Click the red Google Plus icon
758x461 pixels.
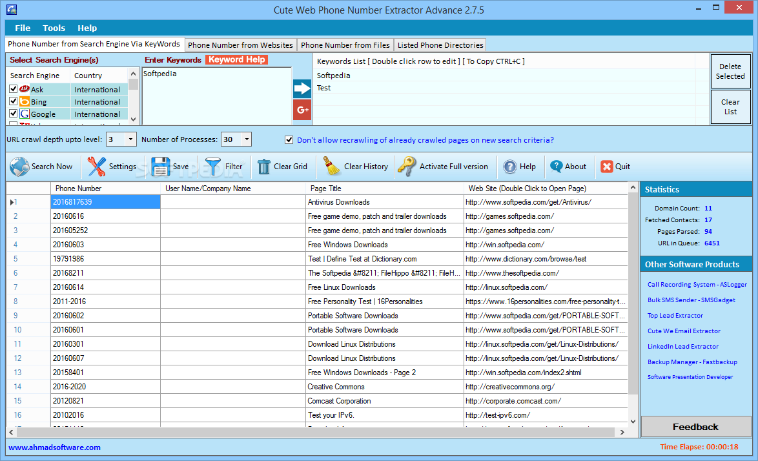302,110
